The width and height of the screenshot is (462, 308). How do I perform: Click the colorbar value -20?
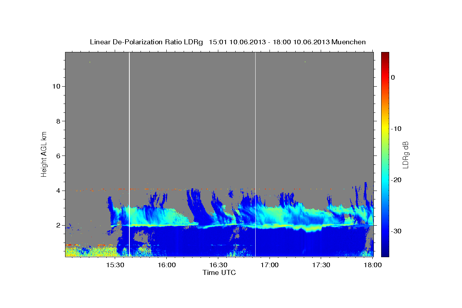click(x=396, y=180)
